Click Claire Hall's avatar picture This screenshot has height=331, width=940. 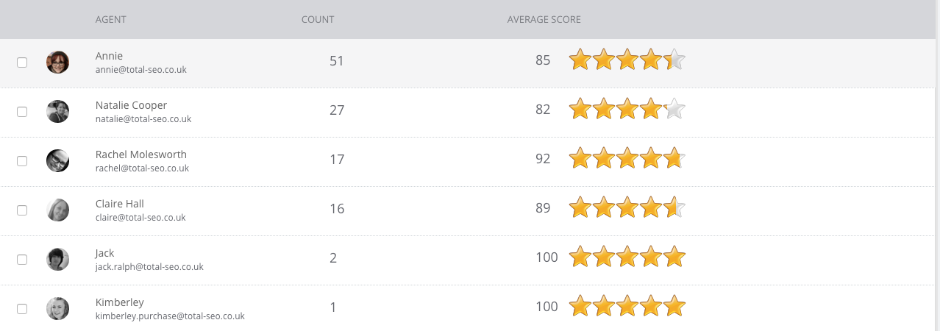(57, 210)
